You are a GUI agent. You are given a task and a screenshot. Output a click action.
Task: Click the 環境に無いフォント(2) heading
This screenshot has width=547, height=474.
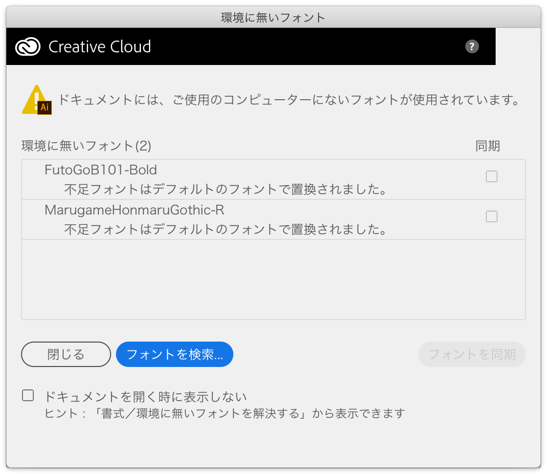click(x=86, y=146)
